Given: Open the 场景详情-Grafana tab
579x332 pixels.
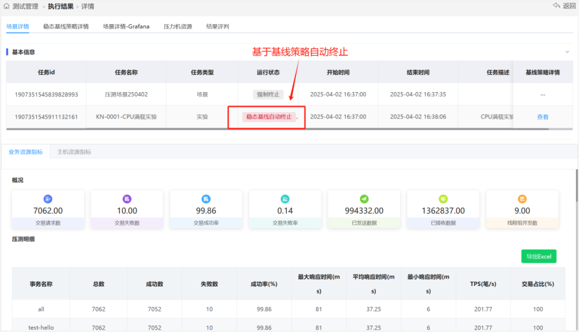Looking at the screenshot, I should pyautogui.click(x=127, y=27).
